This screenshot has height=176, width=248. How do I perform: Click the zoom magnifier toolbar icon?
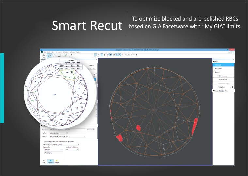131,55
